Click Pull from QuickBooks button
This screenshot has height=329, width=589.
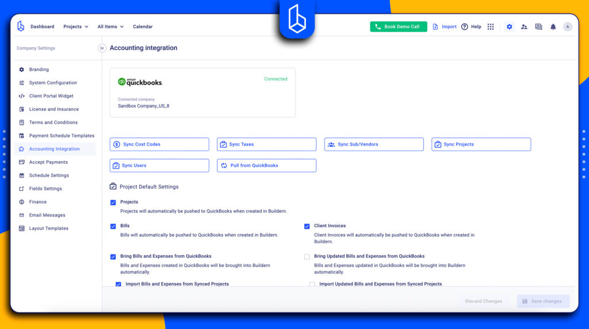[267, 165]
